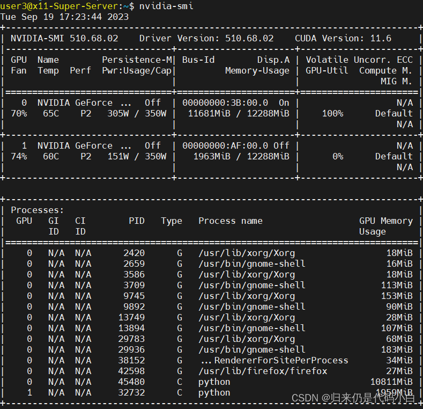Click the "MIG M." column header
423x409 pixels.
tap(397, 81)
